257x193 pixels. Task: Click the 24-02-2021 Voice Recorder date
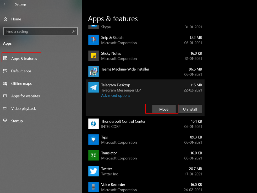(193, 190)
